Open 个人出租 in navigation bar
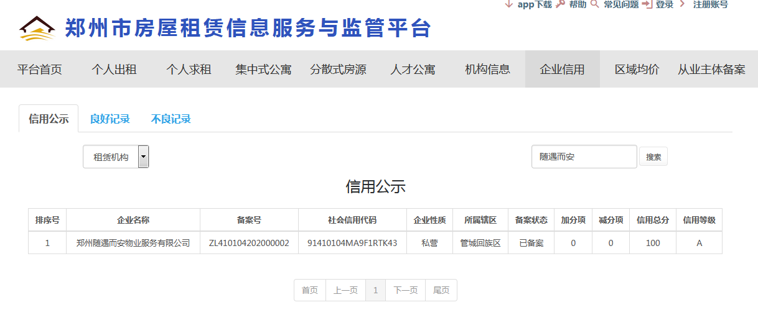 pos(115,69)
